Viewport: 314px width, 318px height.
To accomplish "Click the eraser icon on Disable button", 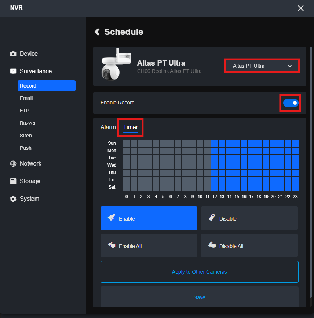I will pos(212,217).
